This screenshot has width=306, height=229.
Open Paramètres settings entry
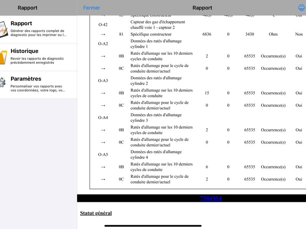(39, 85)
